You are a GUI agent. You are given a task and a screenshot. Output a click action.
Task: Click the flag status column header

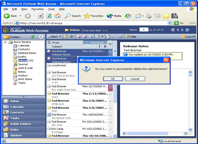point(110,44)
